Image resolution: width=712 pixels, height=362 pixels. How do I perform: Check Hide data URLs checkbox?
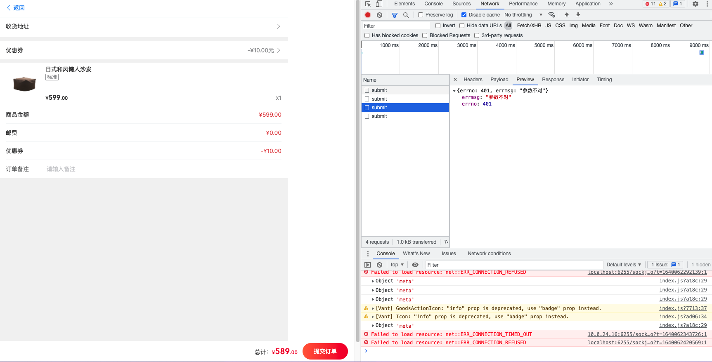pos(462,26)
